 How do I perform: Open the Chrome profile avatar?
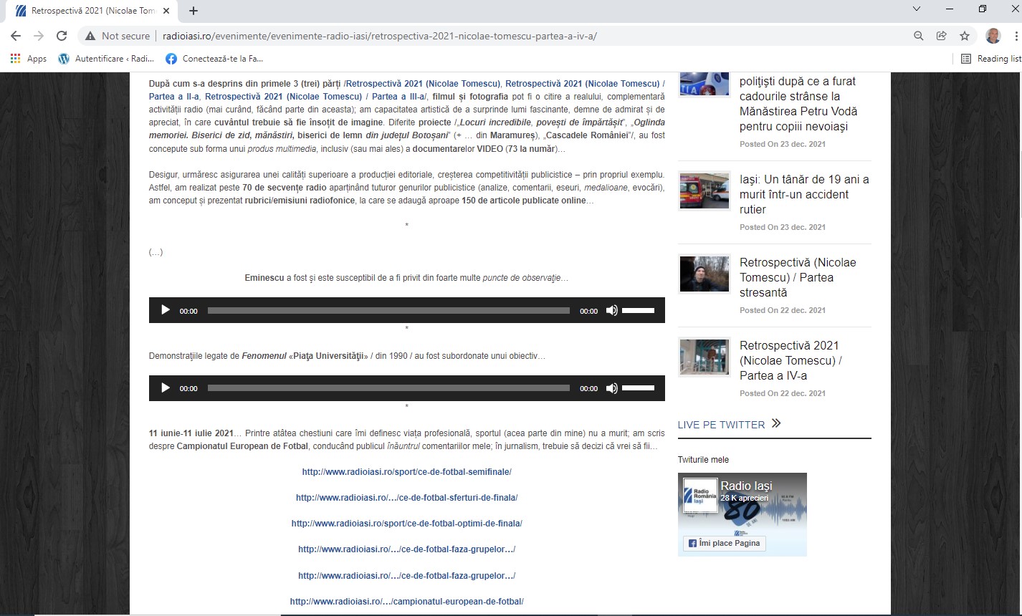(993, 36)
